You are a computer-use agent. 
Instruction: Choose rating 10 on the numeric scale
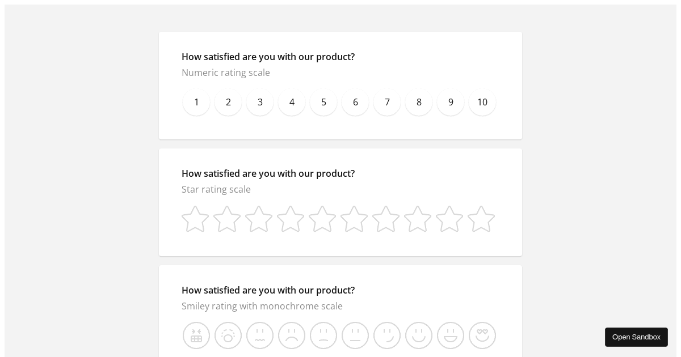(x=482, y=102)
